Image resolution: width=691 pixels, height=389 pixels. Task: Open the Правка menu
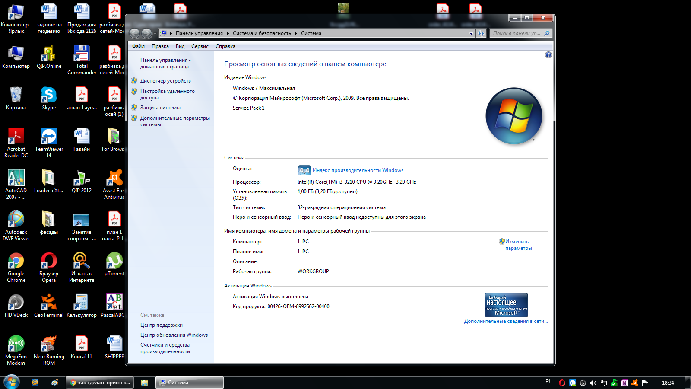pos(160,46)
